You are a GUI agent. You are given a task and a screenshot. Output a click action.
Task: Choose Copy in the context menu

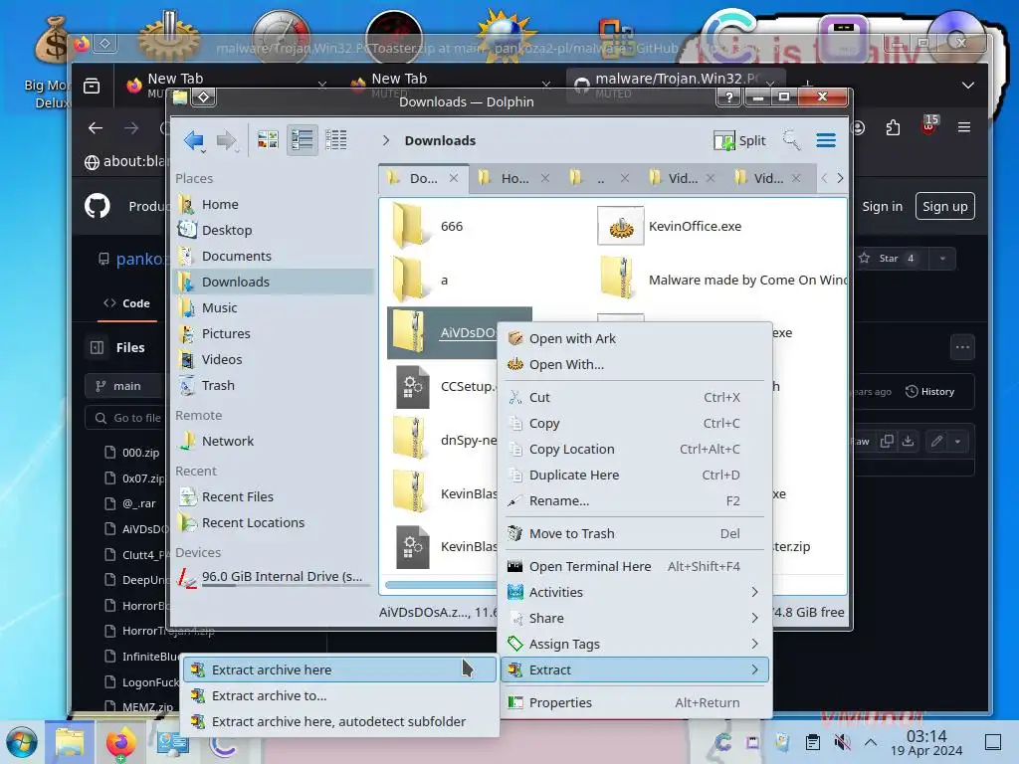pyautogui.click(x=635, y=423)
